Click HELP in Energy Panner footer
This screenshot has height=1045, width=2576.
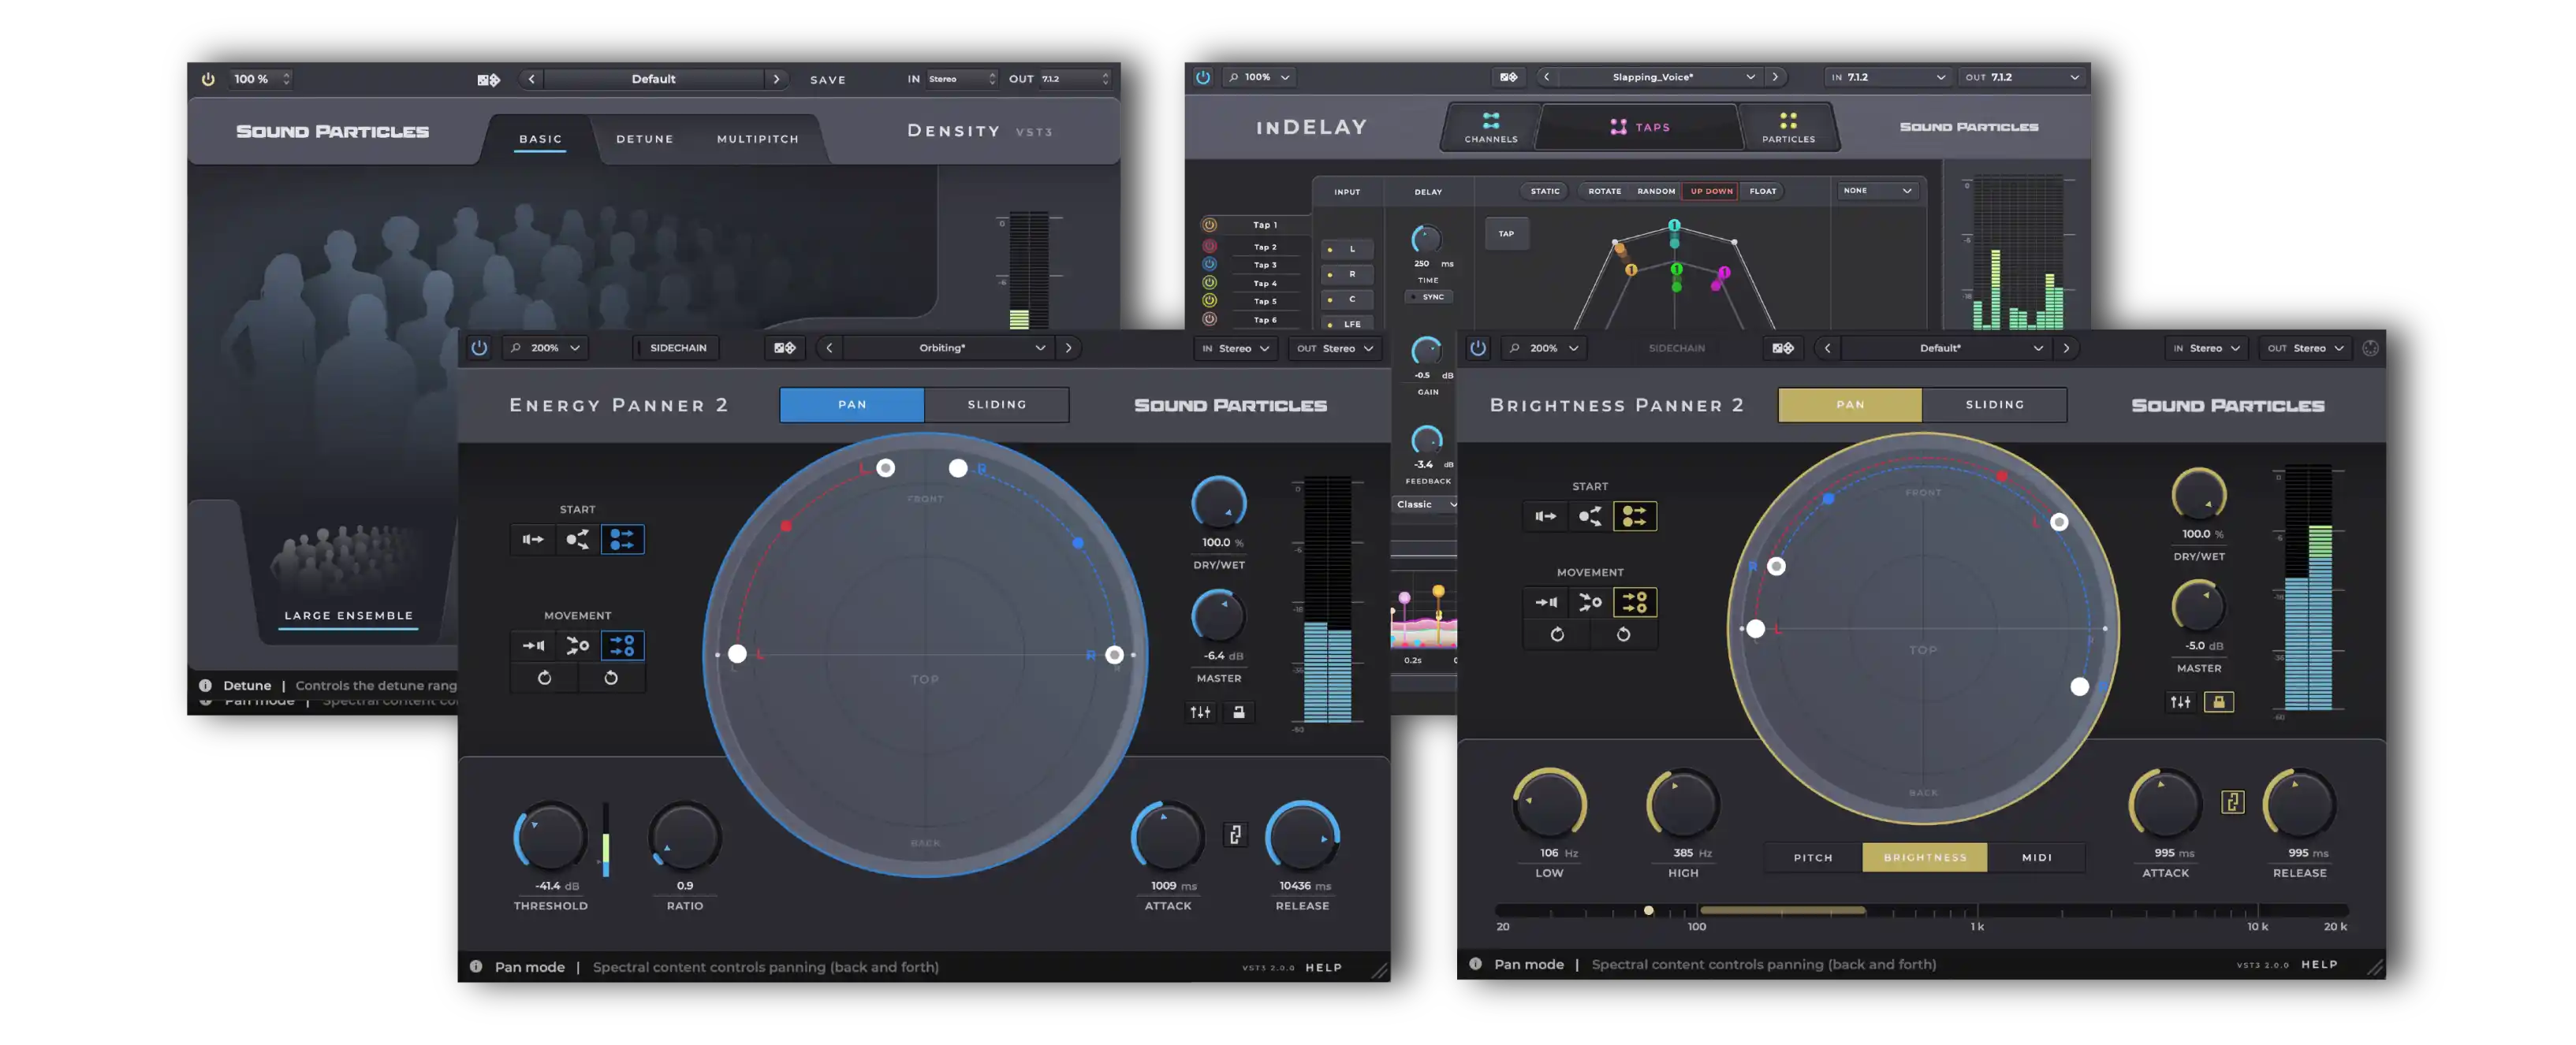coord(1323,967)
